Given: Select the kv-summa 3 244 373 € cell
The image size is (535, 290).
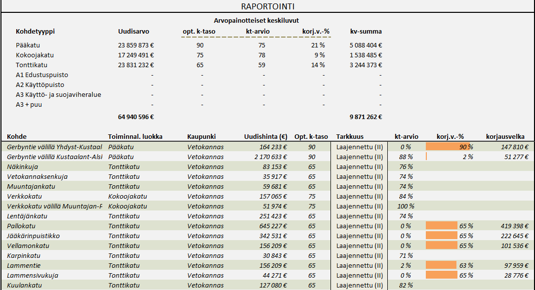Looking at the screenshot, I should tap(366, 65).
